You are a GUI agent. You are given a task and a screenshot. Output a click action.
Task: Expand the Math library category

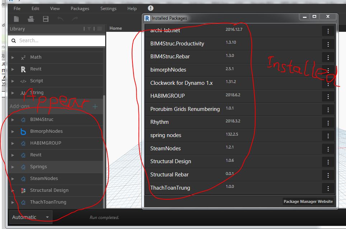(x=13, y=57)
